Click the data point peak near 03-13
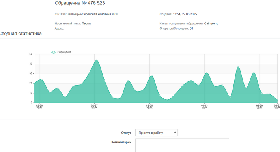This screenshot has width=280, height=152. [207, 73]
